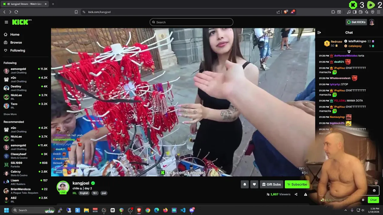Open Visual Studio Code from taskbar

pyautogui.click(x=183, y=210)
